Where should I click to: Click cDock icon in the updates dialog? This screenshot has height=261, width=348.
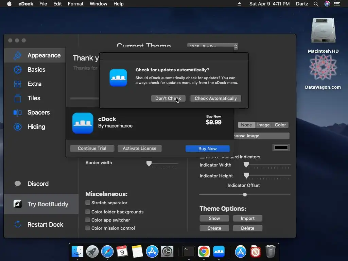coord(118,78)
